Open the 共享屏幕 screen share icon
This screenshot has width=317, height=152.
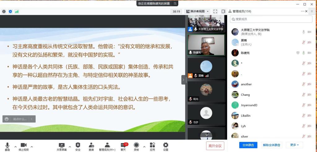pos(62,146)
